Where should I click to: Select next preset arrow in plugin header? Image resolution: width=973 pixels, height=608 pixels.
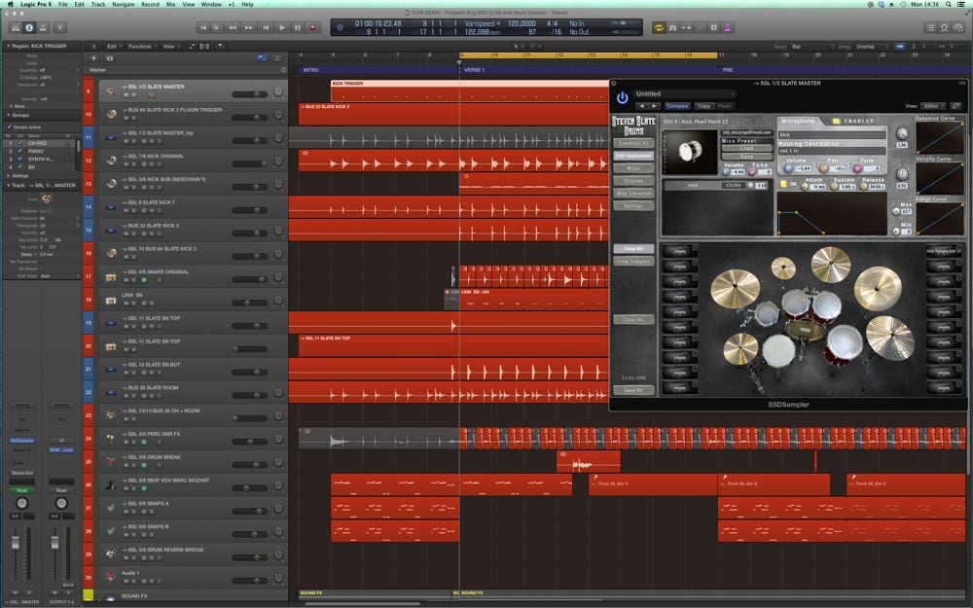click(654, 106)
